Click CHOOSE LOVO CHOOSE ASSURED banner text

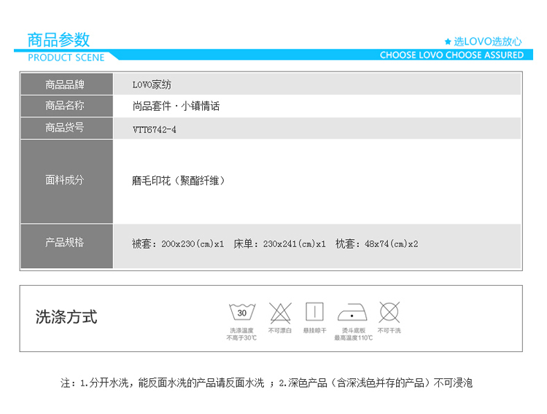coord(451,55)
